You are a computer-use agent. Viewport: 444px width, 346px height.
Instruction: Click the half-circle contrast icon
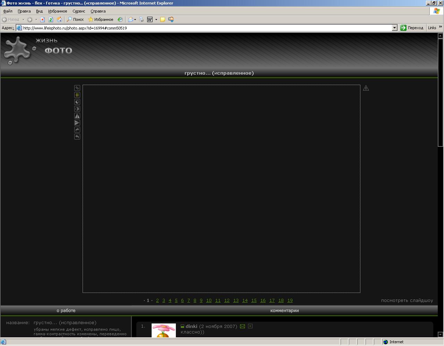click(77, 109)
